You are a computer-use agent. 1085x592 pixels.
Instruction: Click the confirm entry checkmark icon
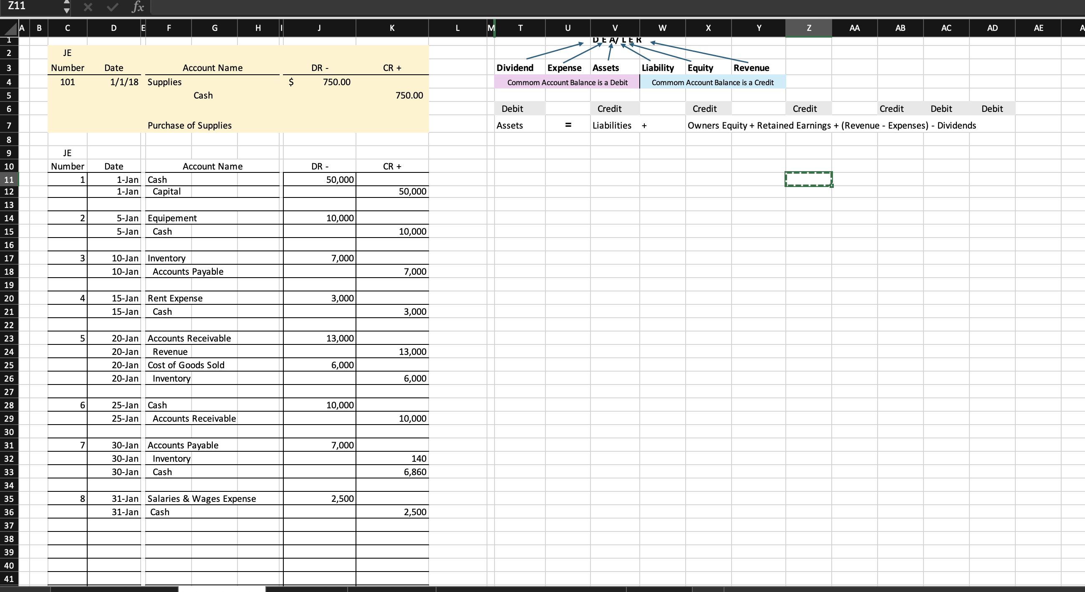click(112, 7)
